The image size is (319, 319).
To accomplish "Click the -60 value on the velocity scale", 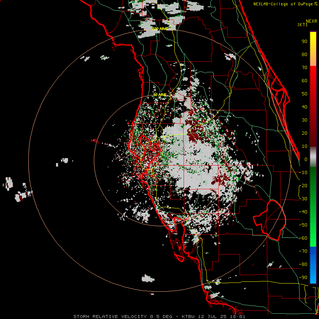I will coord(303,238).
